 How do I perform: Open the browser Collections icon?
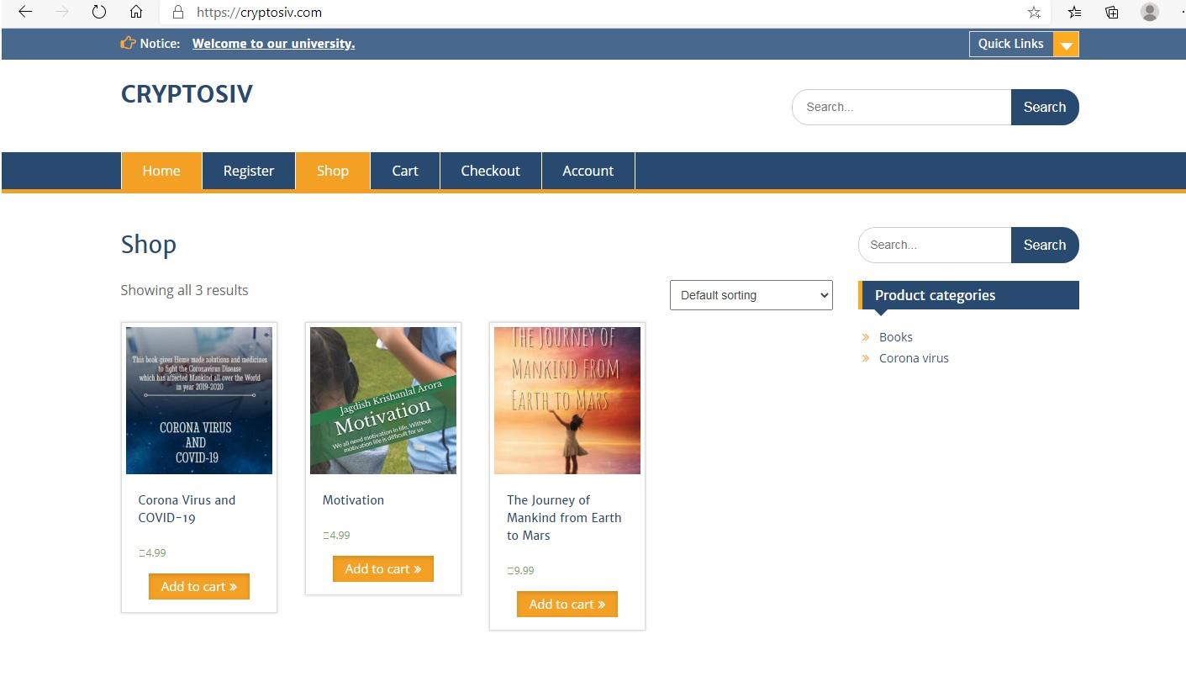pyautogui.click(x=1111, y=12)
